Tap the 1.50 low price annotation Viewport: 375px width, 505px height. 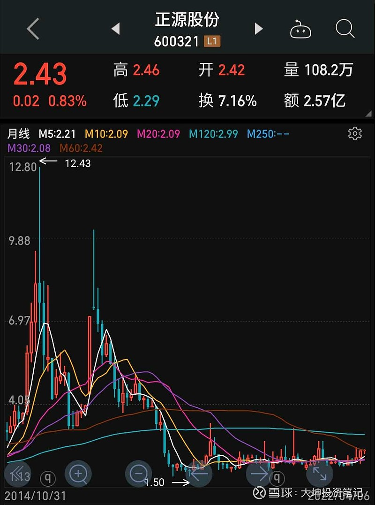(154, 482)
